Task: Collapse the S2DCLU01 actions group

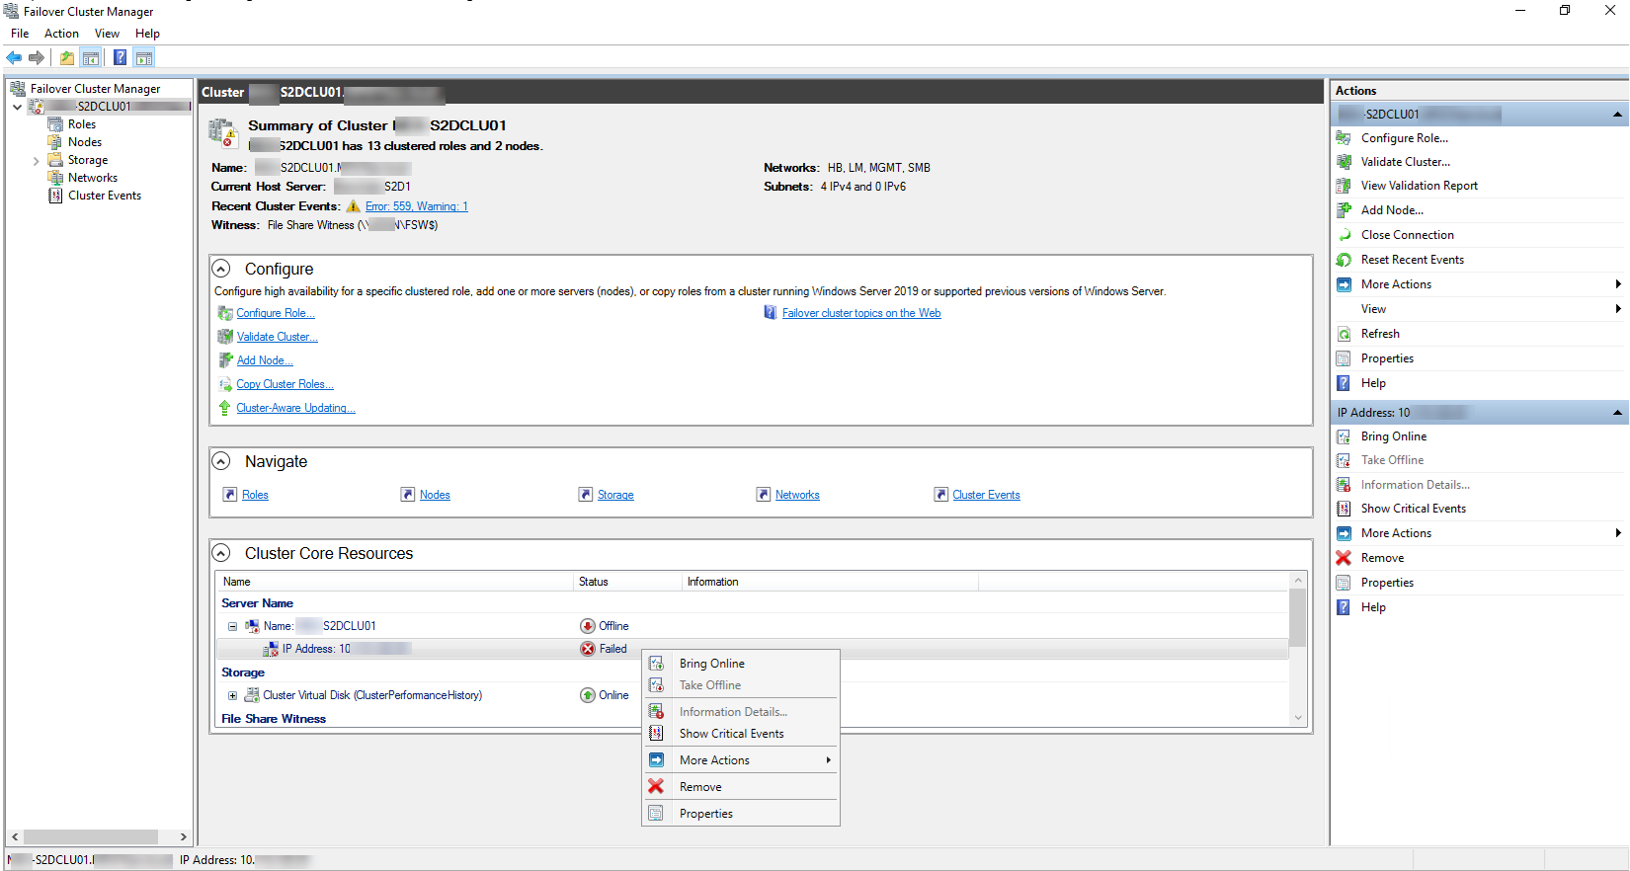Action: pyautogui.click(x=1617, y=115)
